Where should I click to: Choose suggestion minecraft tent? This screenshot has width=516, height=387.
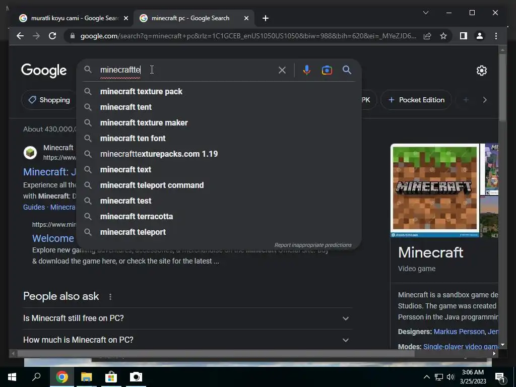pos(219,107)
